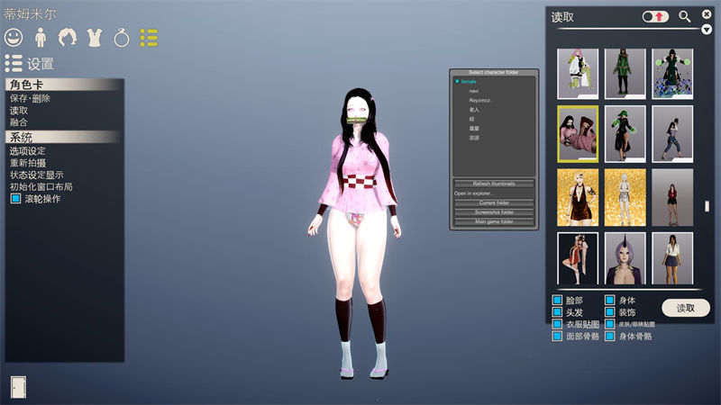Select the yellow settings list icon
Viewport: 721px width, 405px height.
point(149,38)
